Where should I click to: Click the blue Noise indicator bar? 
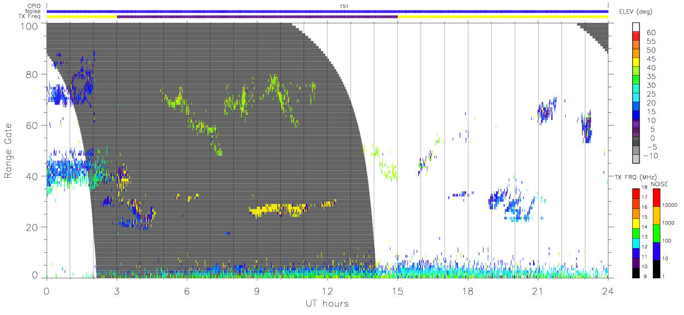(x=327, y=11)
